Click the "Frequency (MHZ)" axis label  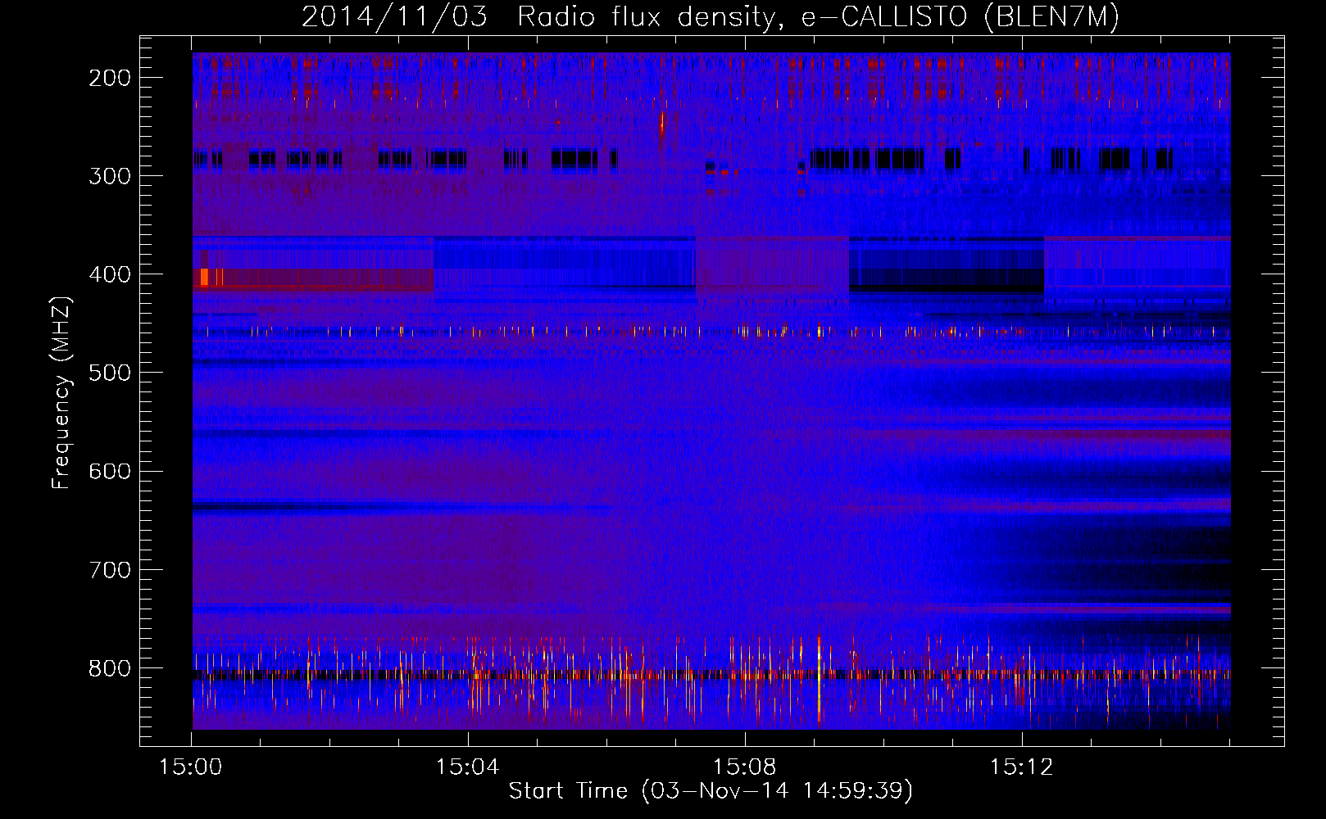(x=62, y=392)
